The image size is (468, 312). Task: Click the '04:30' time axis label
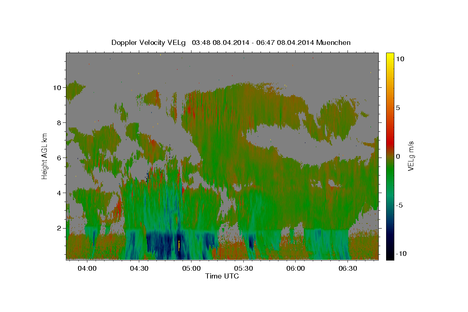[x=139, y=269]
